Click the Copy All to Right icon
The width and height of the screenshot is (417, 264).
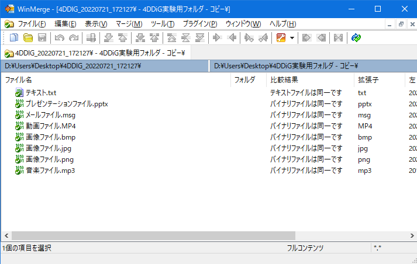306,38
